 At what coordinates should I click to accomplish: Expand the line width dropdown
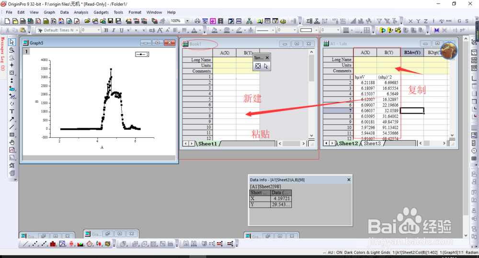[295, 30]
